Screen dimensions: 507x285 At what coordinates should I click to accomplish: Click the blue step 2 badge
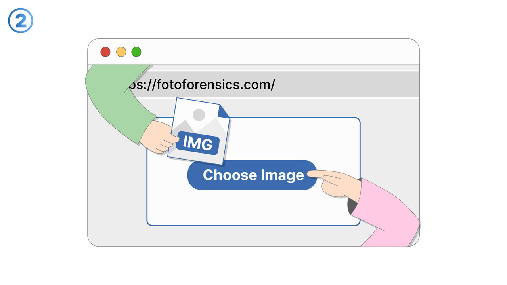point(21,21)
